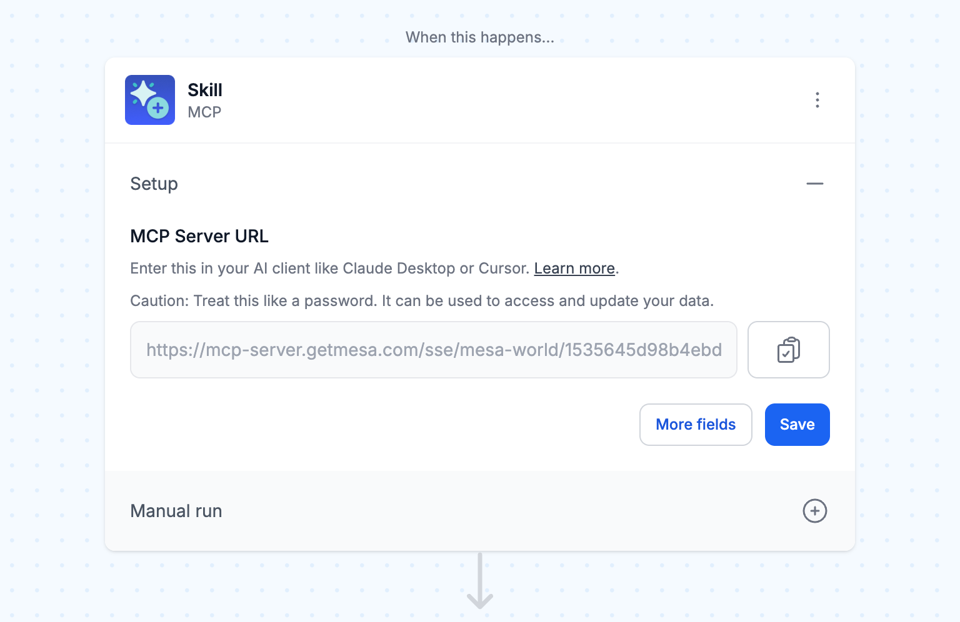
Task: Copy the MCP Server URL to clipboard
Action: (789, 350)
